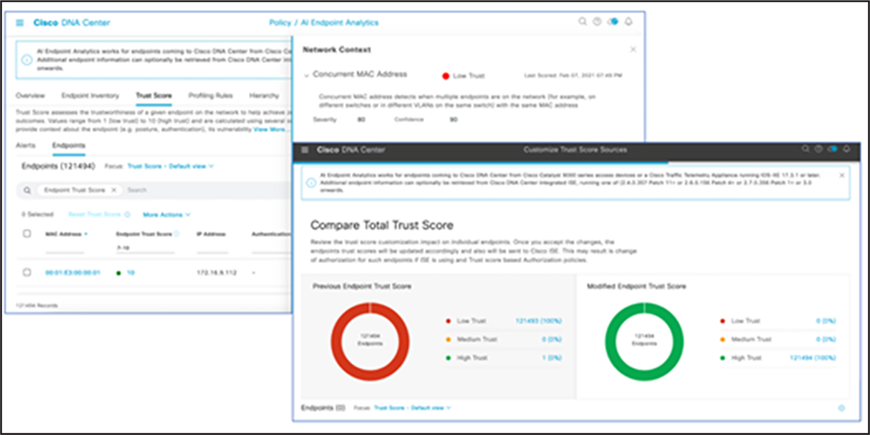
Task: Click Compare Total Trust Score heading
Action: pyautogui.click(x=382, y=225)
